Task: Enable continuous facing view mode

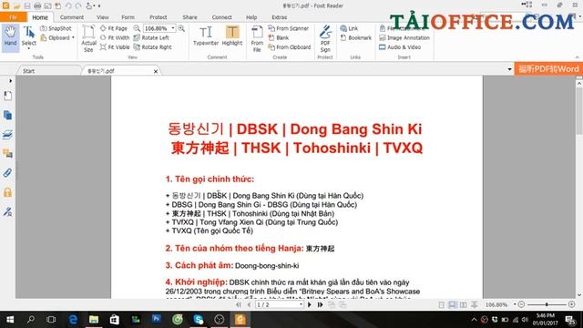Action: tap(474, 304)
